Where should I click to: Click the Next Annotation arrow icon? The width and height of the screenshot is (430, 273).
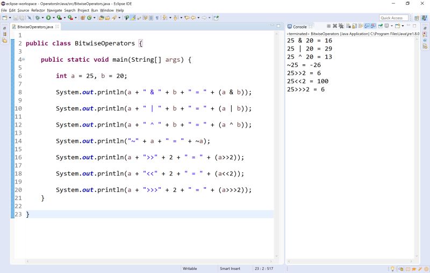(x=164, y=18)
